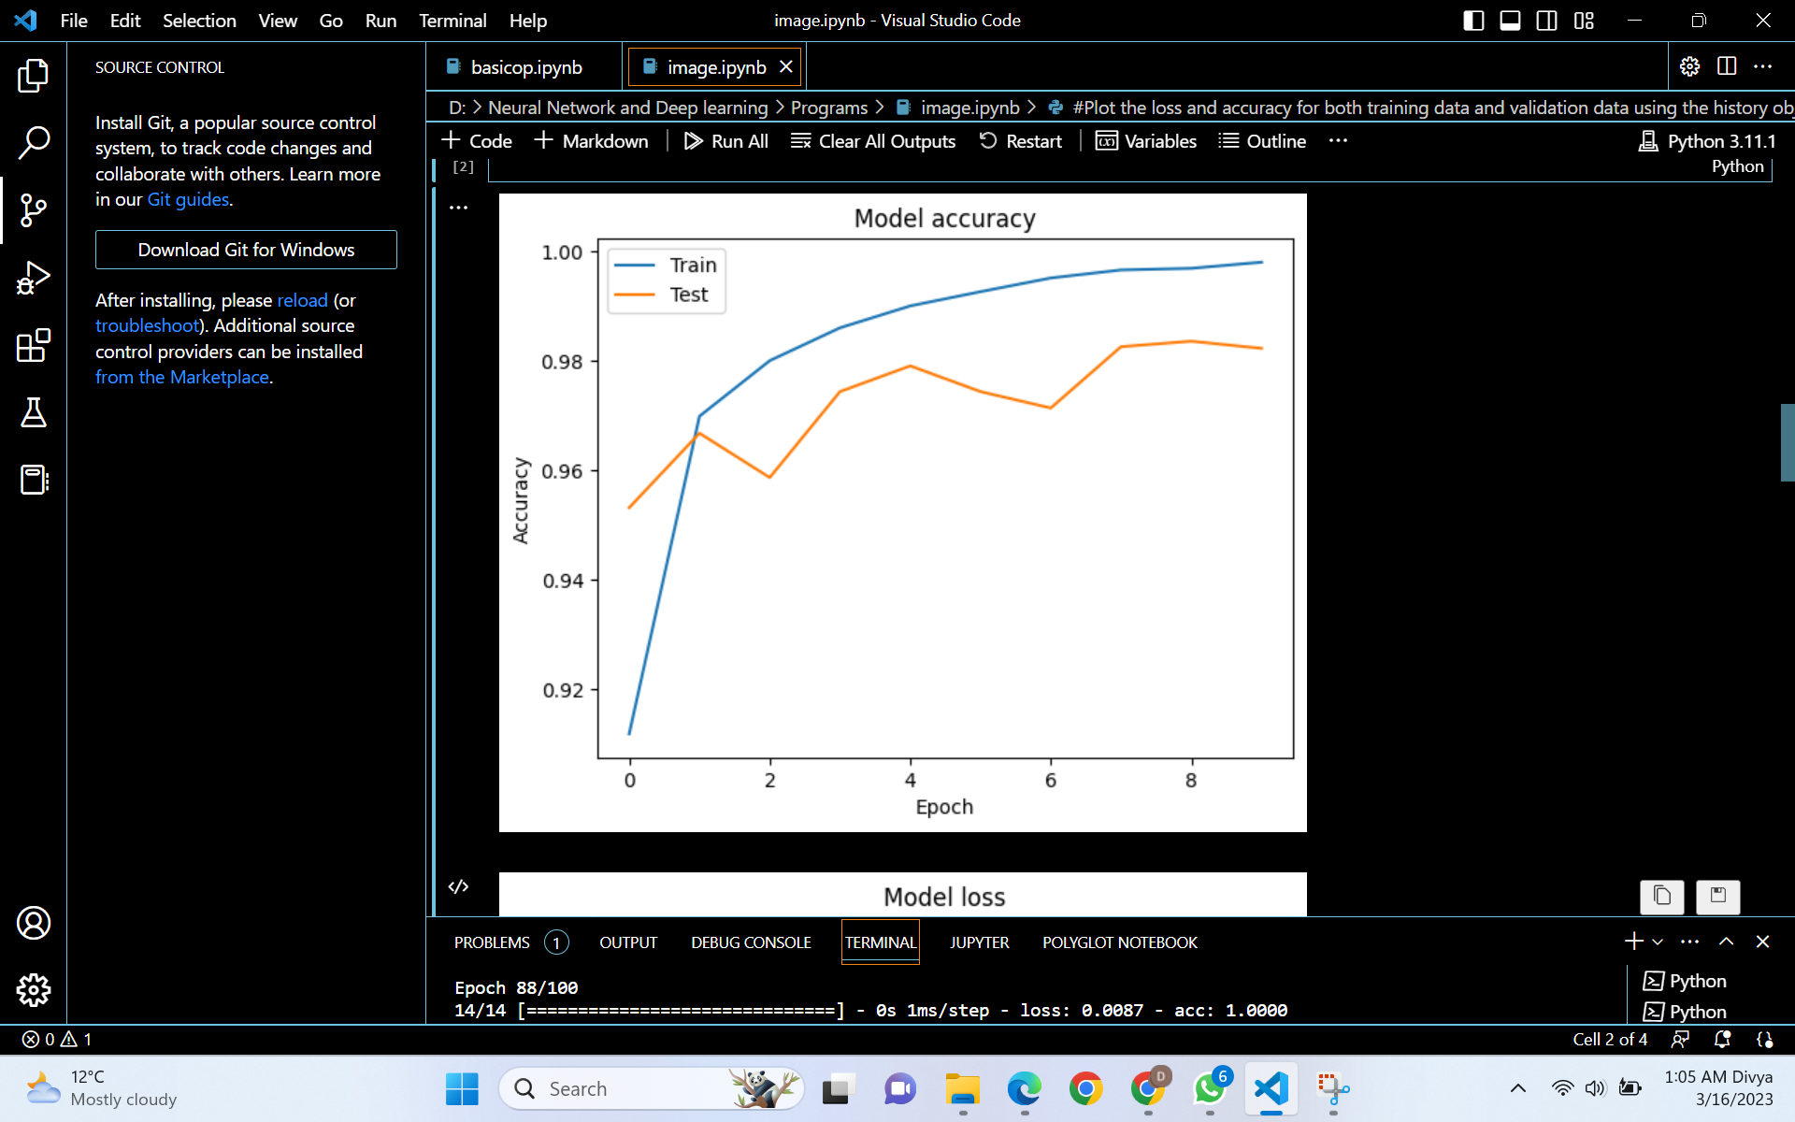
Task: Open the Manage settings gear
Action: point(34,989)
